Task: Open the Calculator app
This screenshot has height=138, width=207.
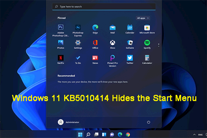Action: point(147,60)
